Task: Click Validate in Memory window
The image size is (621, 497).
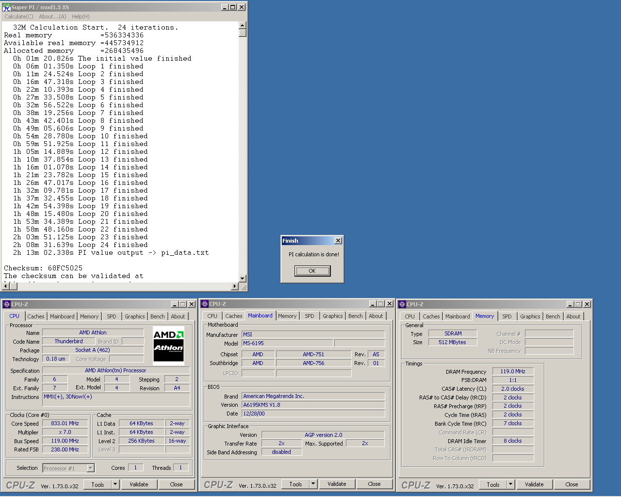Action: click(x=534, y=484)
